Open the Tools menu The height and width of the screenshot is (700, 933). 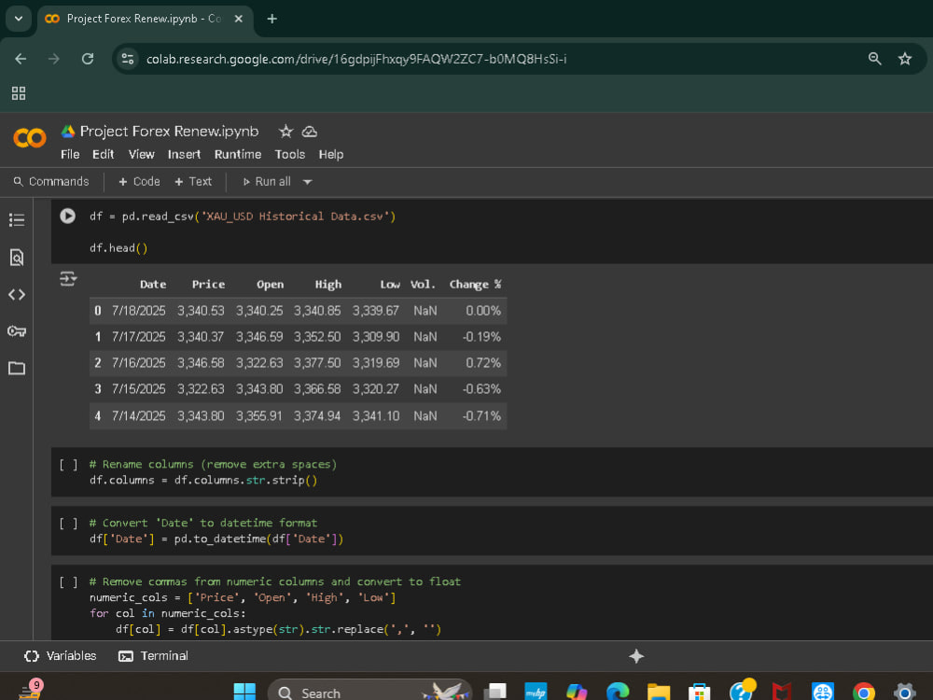(290, 154)
